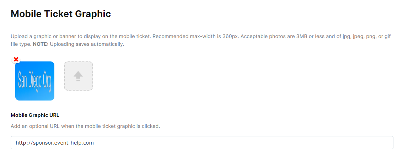Viewport: 408px width, 168px height.
Task: Click the 'file type' words in description
Action: pyautogui.click(x=21, y=44)
